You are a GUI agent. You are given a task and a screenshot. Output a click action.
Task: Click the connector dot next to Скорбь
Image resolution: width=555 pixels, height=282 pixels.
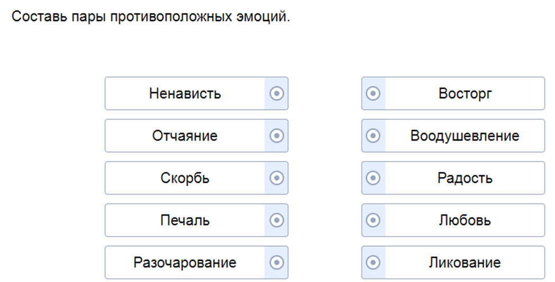tap(276, 178)
